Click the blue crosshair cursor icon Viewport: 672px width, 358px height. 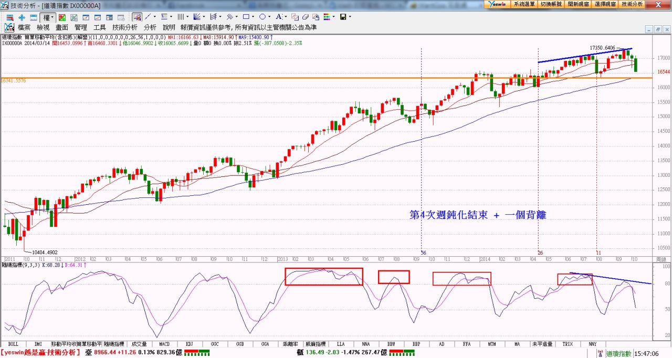coord(22,17)
